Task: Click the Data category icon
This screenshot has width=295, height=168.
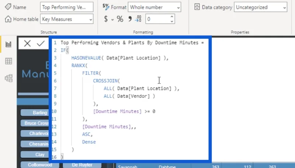Action: [x=197, y=7]
